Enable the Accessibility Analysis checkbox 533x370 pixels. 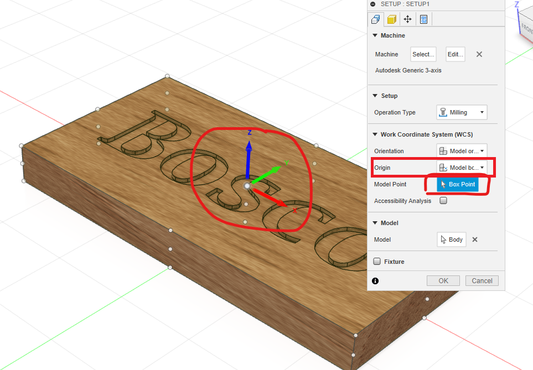click(x=443, y=201)
